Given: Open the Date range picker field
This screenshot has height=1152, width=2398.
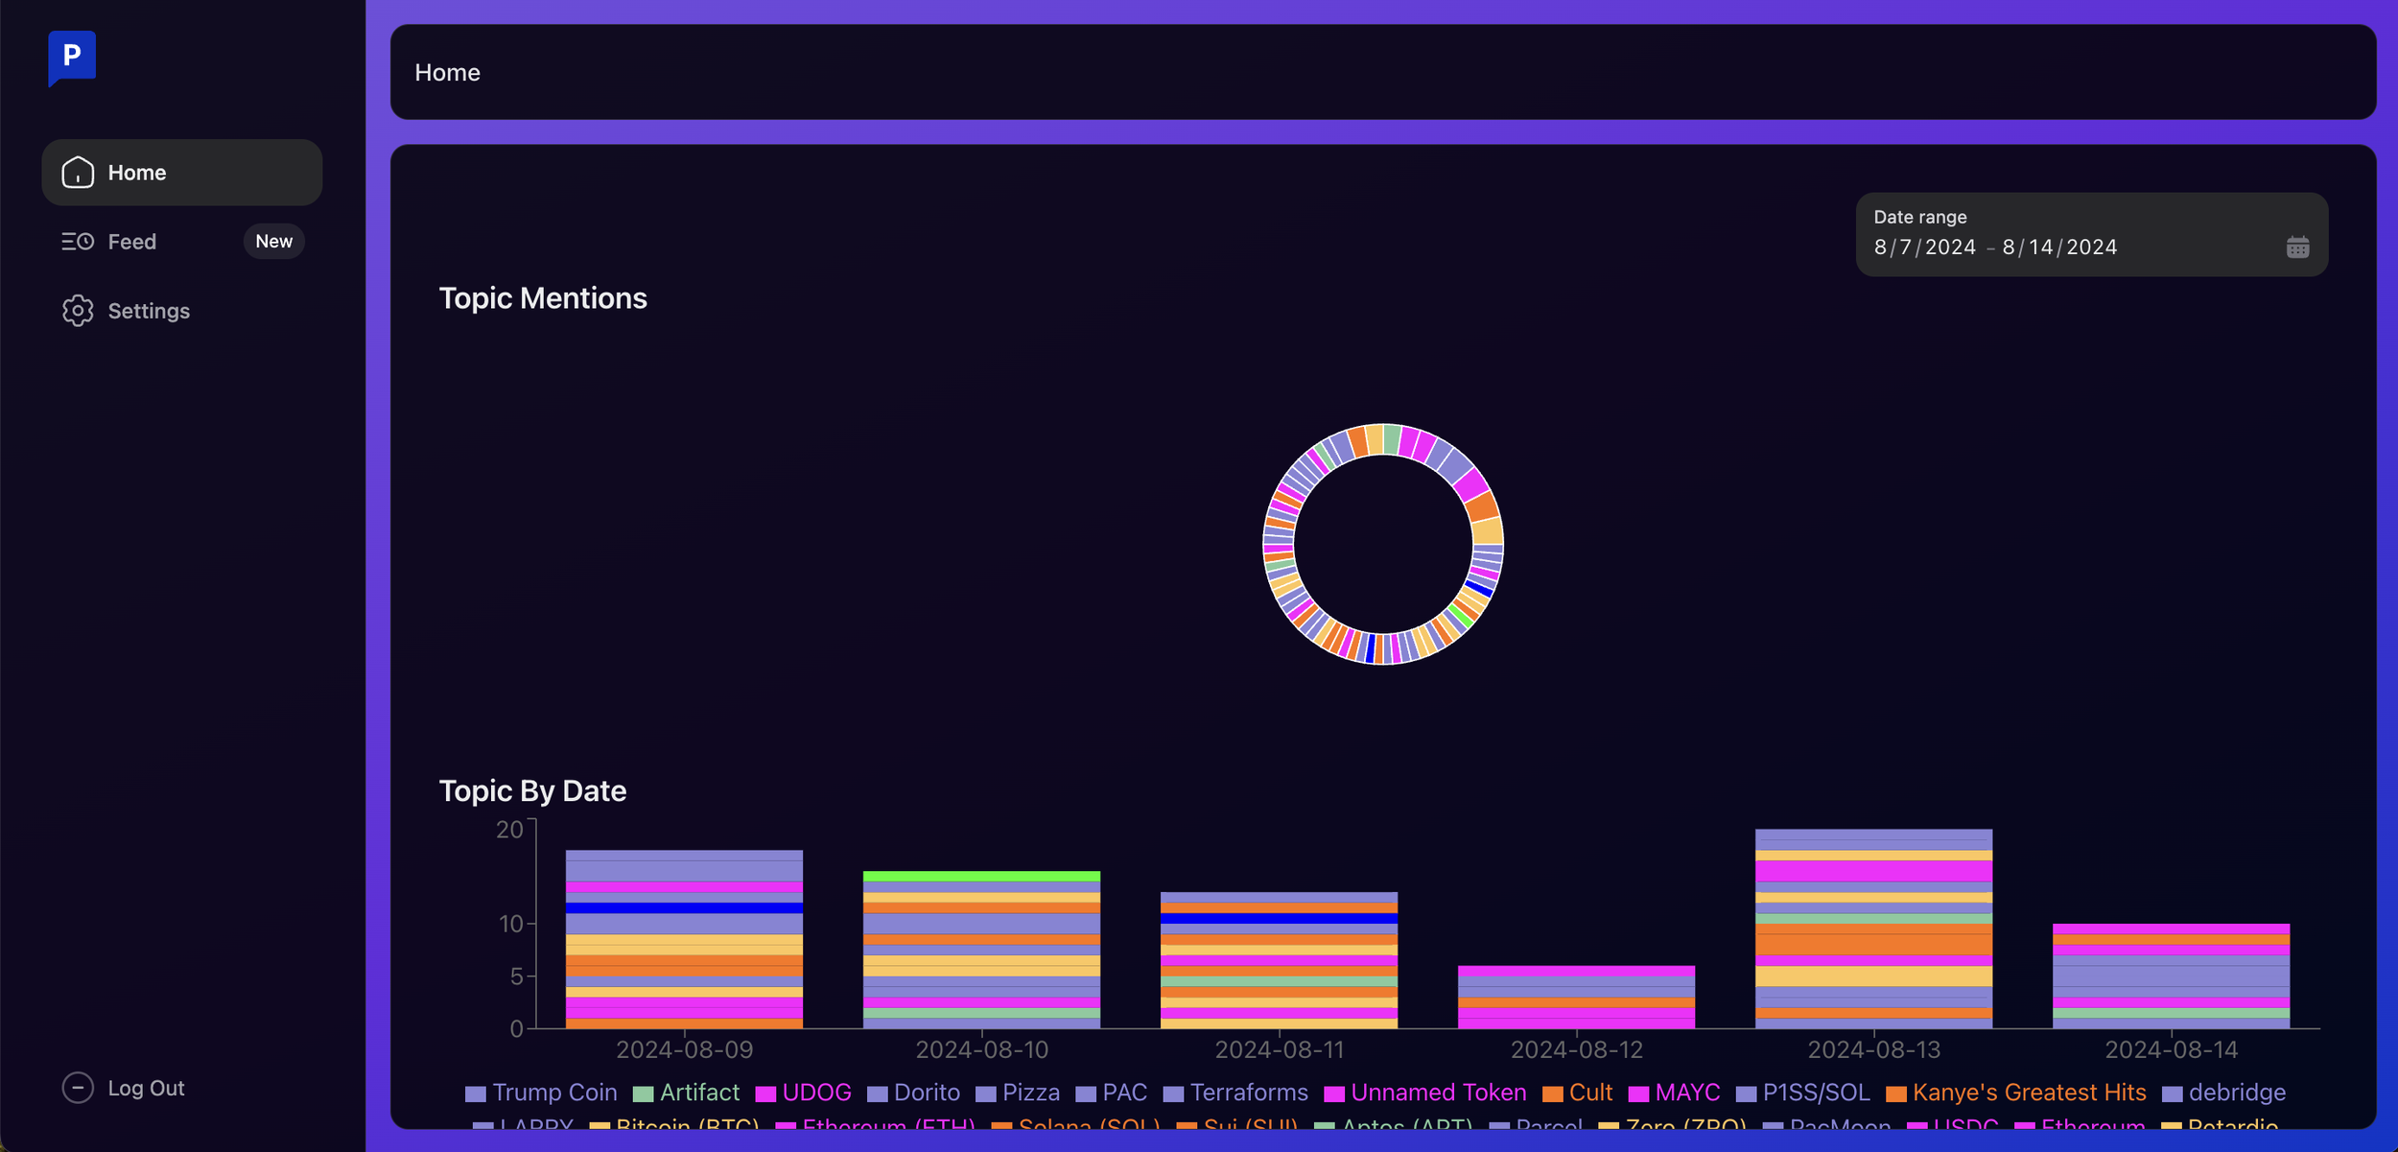Looking at the screenshot, I should coord(2091,235).
